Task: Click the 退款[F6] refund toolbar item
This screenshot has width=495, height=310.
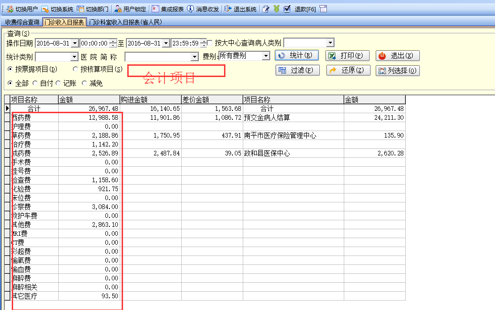Action: (x=305, y=9)
